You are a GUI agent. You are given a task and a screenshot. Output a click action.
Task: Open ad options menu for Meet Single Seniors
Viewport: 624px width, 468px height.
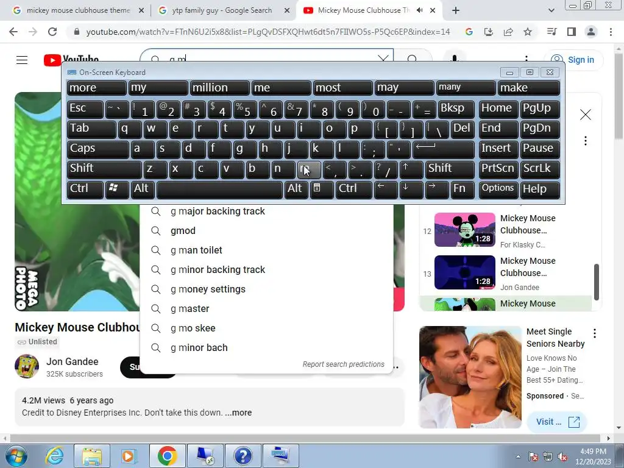[x=595, y=333]
